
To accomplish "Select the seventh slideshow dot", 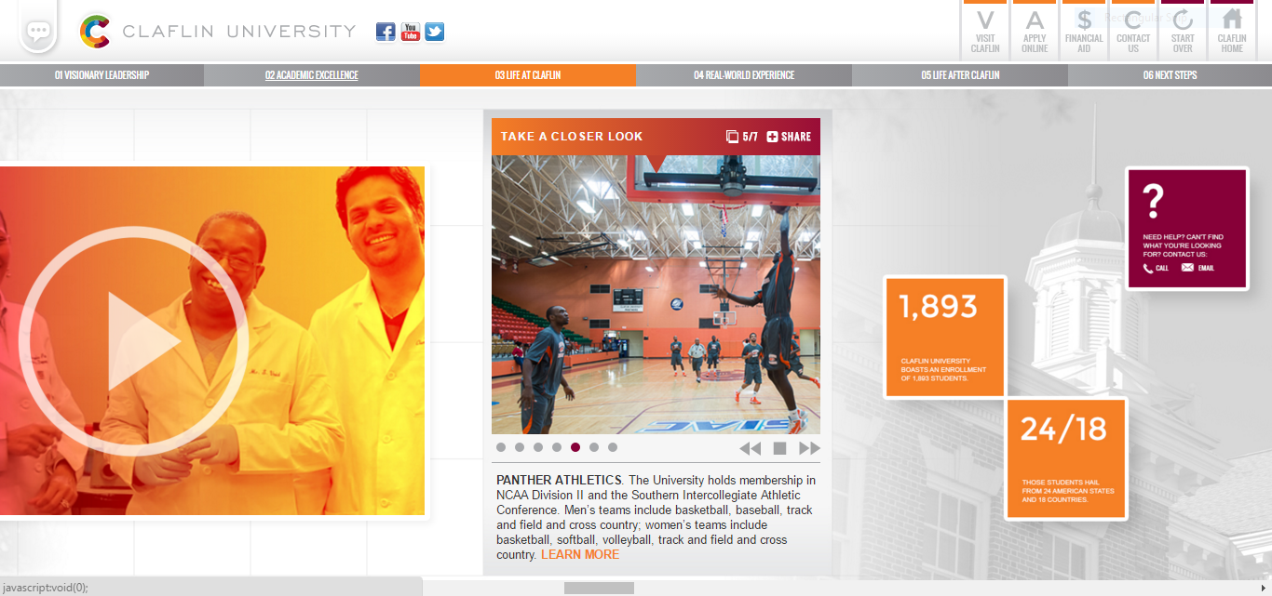I will (x=613, y=447).
